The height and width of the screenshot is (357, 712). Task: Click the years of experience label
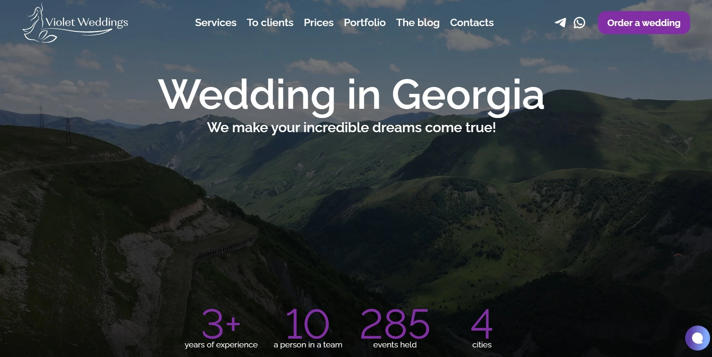tap(221, 345)
